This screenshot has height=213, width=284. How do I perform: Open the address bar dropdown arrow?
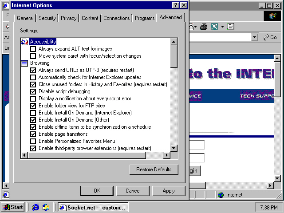(255, 37)
